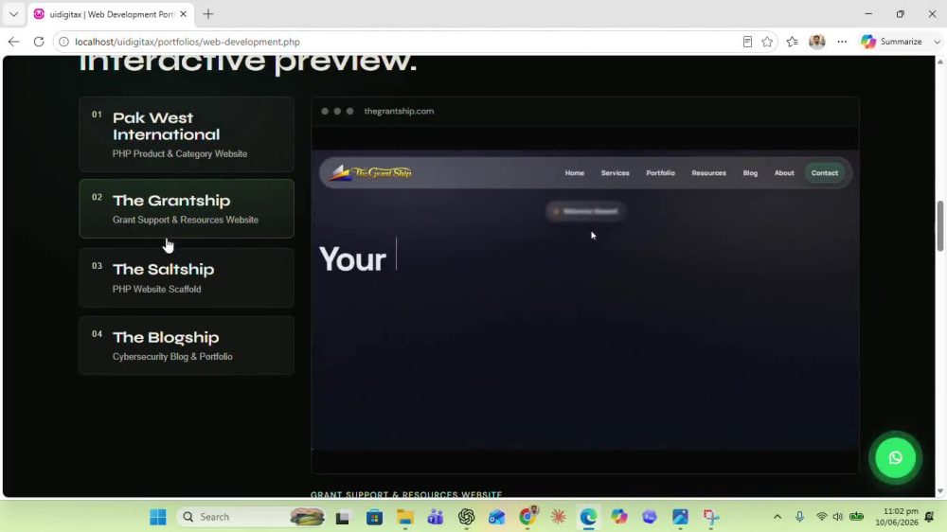Click the Contact button in preview
The height and width of the screenshot is (532, 947).
[825, 172]
